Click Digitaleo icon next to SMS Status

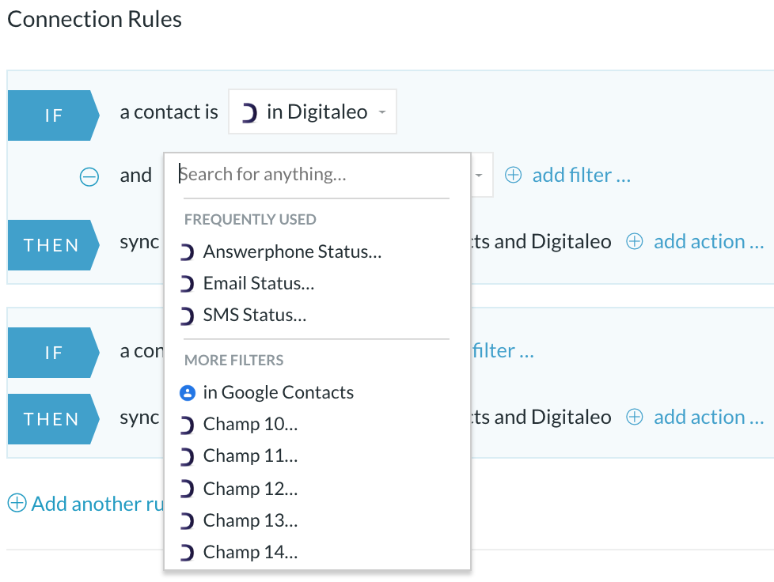point(187,316)
